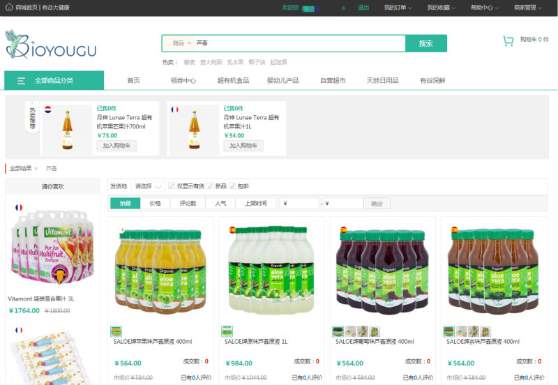This screenshot has width=558, height=385.
Task: Click maximum price input field
Action: pos(343,204)
